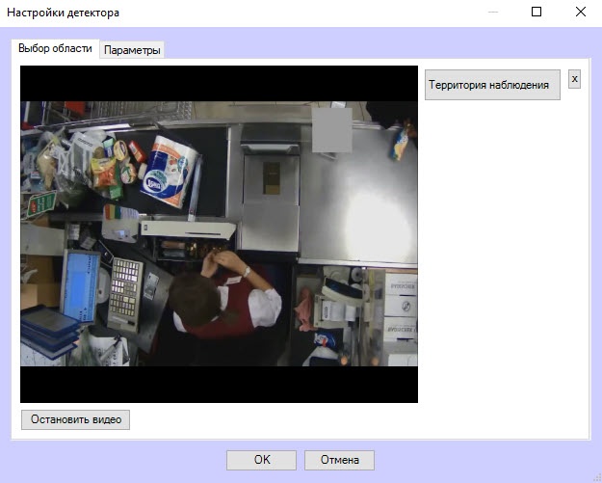The height and width of the screenshot is (483, 602).
Task: Close the Настройки детектора dialog
Action: pos(580,13)
